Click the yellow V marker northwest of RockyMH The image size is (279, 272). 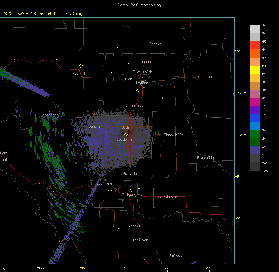(x=57, y=59)
